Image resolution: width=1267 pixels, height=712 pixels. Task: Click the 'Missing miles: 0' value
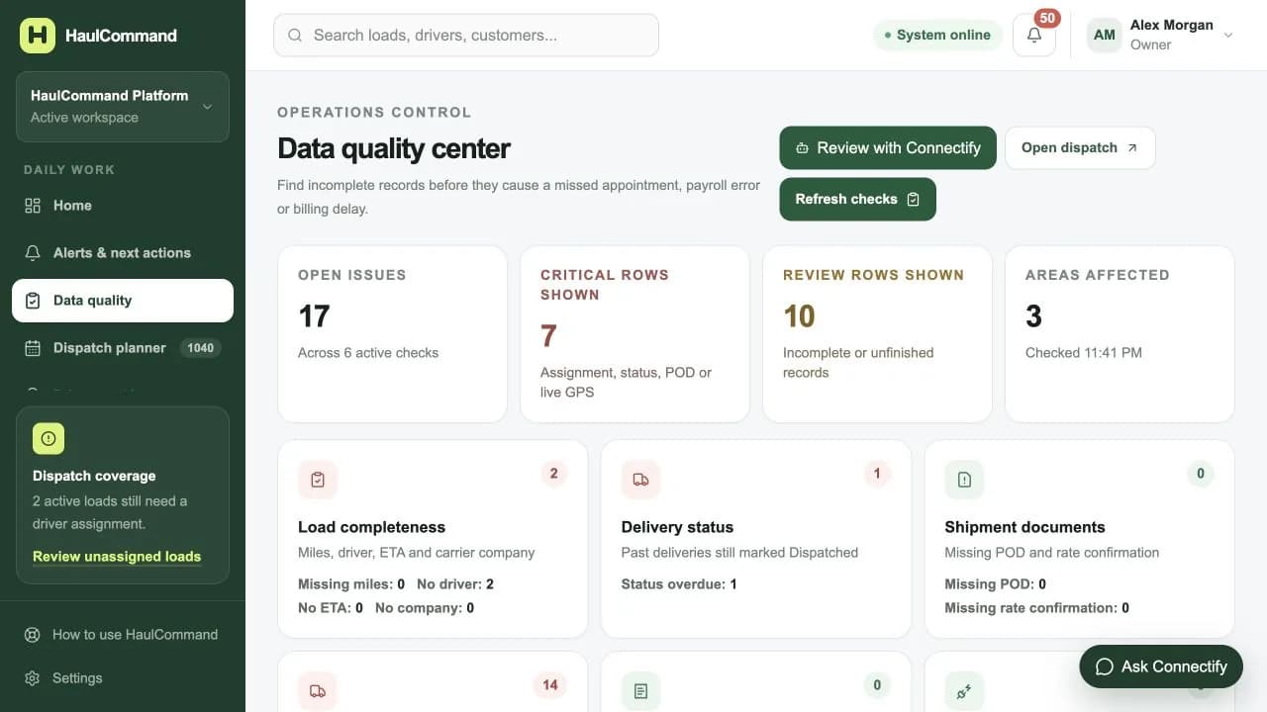click(351, 584)
